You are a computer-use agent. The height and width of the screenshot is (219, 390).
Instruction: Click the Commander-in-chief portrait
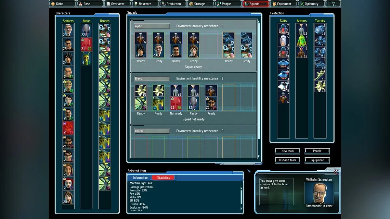click(319, 193)
